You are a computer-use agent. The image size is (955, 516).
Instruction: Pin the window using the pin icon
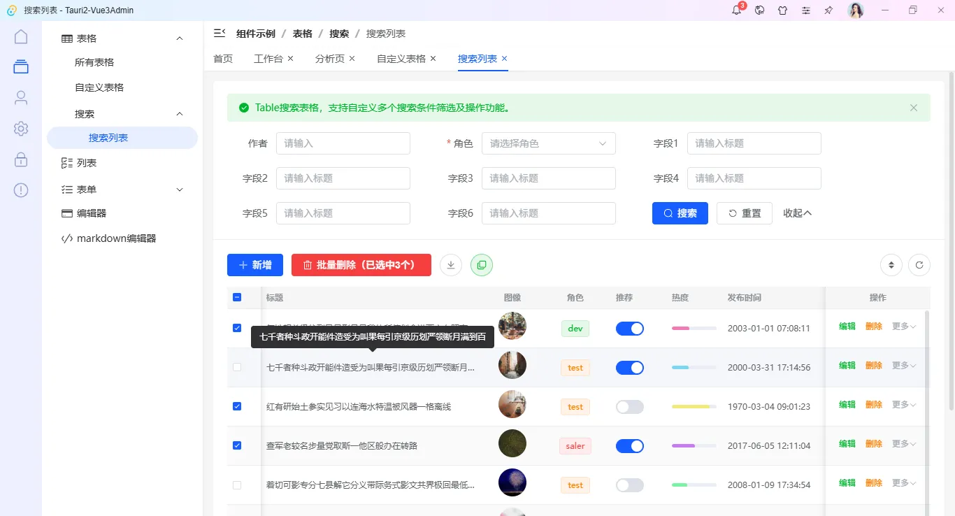(829, 10)
